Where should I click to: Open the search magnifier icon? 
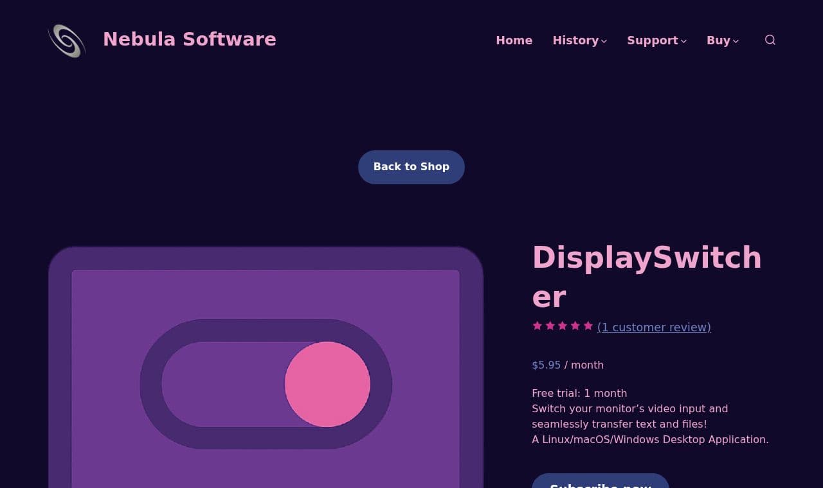pyautogui.click(x=770, y=40)
